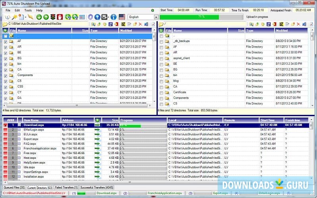
Task: Click the local pane search icon
Action: (x=94, y=24)
